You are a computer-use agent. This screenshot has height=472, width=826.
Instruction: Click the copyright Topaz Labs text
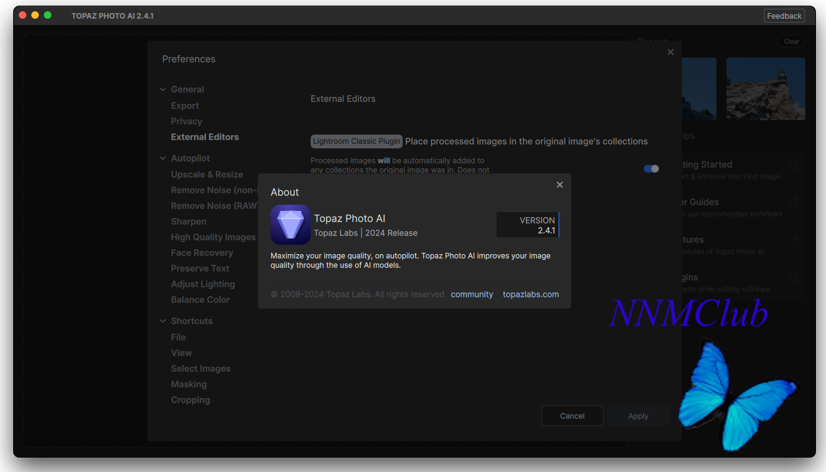pos(358,294)
